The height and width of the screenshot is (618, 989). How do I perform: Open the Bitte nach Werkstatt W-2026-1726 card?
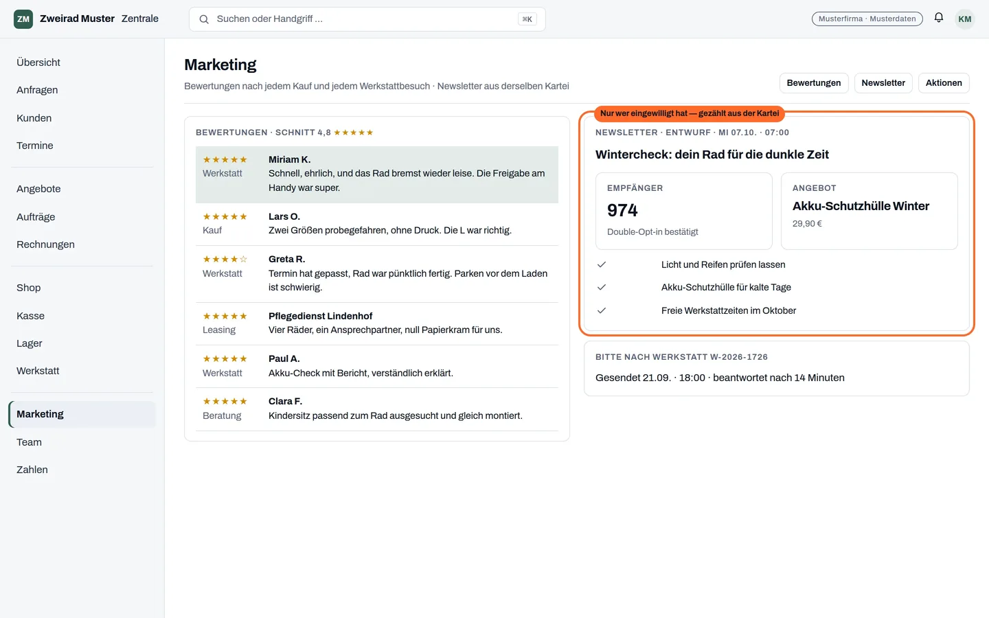[x=777, y=369]
